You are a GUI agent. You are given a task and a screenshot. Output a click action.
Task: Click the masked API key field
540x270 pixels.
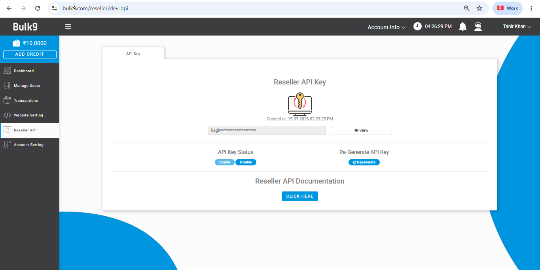pyautogui.click(x=267, y=130)
